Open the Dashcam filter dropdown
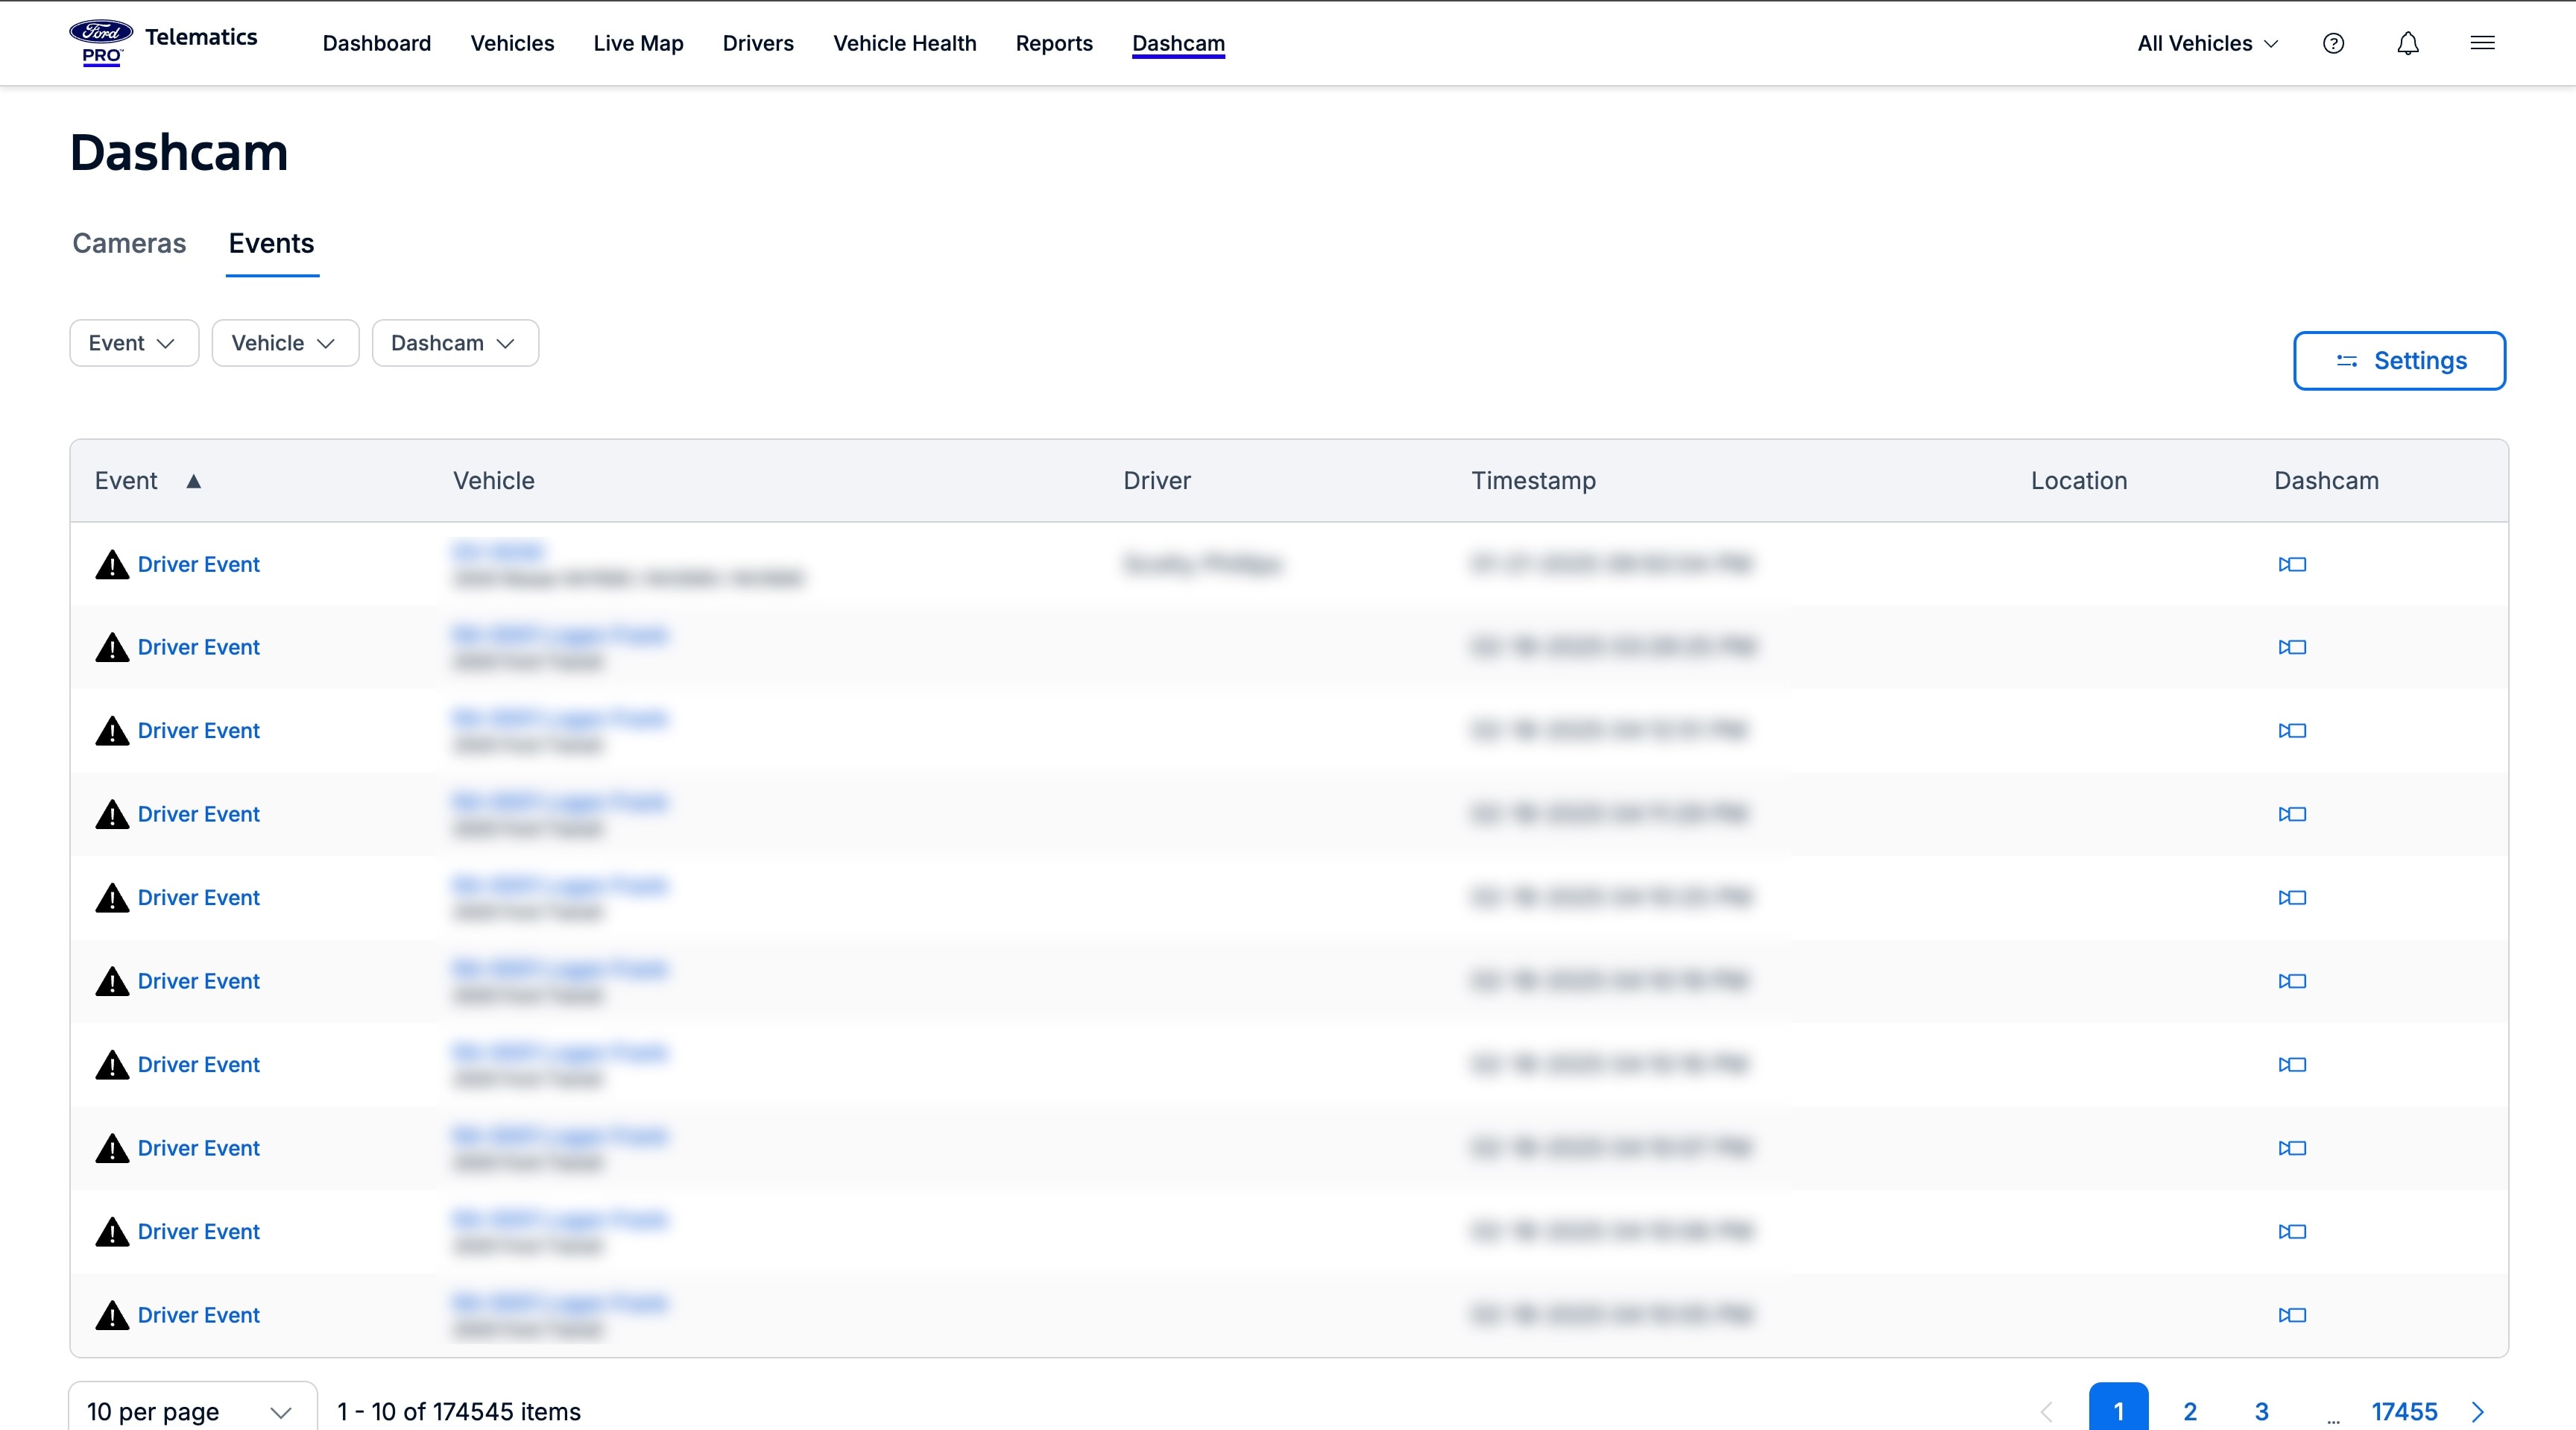The width and height of the screenshot is (2576, 1430). click(x=454, y=343)
